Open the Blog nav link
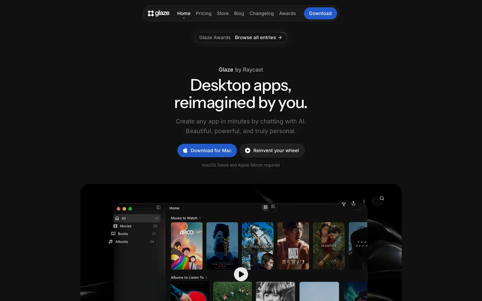The image size is (482, 301). 239,13
